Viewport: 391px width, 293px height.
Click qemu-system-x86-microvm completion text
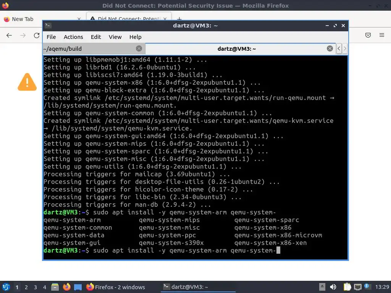pos(278,235)
